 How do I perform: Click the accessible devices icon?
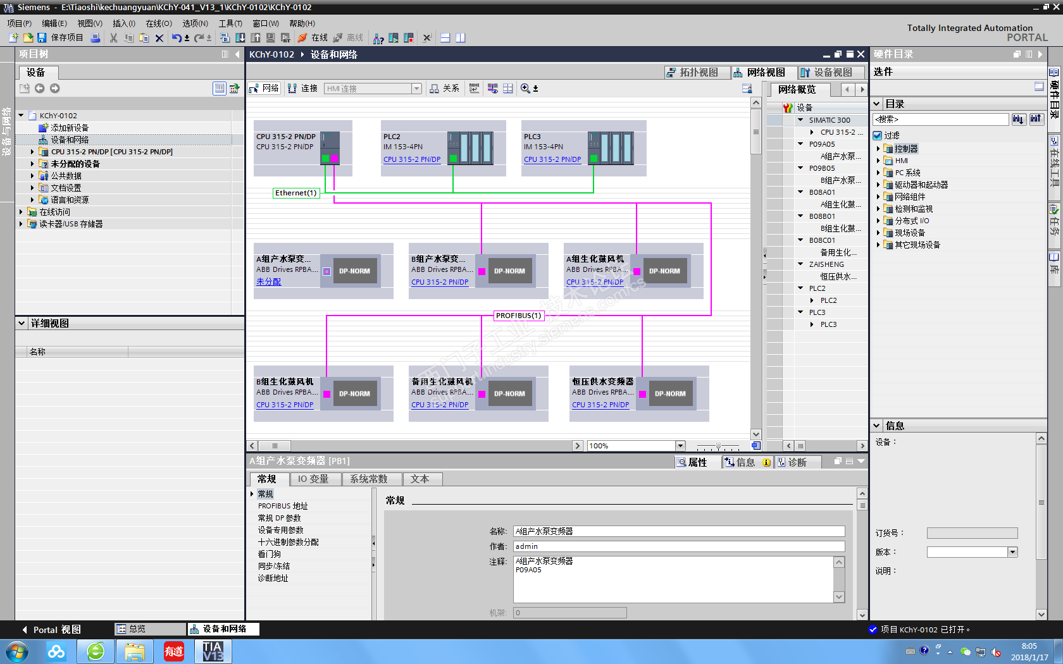click(378, 39)
